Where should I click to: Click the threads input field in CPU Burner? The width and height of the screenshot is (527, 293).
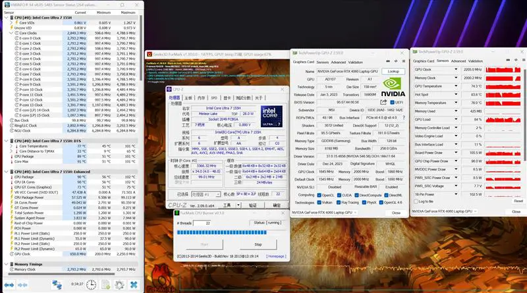(202, 223)
